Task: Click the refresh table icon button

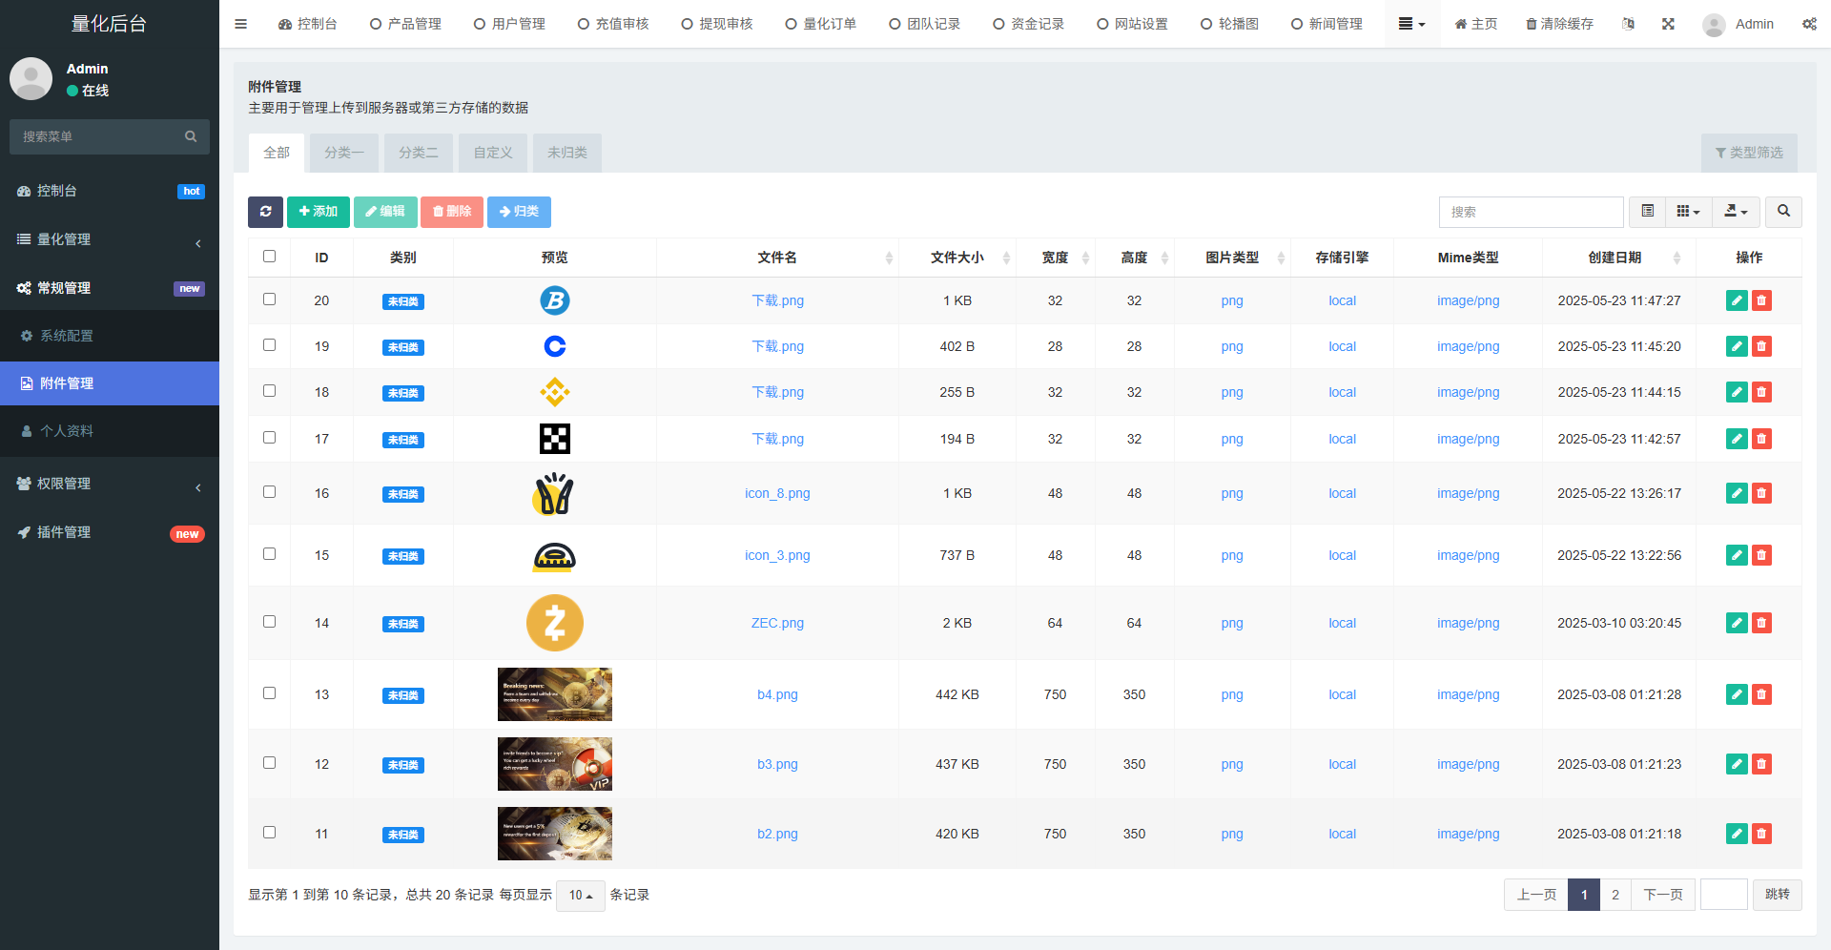Action: [x=265, y=212]
